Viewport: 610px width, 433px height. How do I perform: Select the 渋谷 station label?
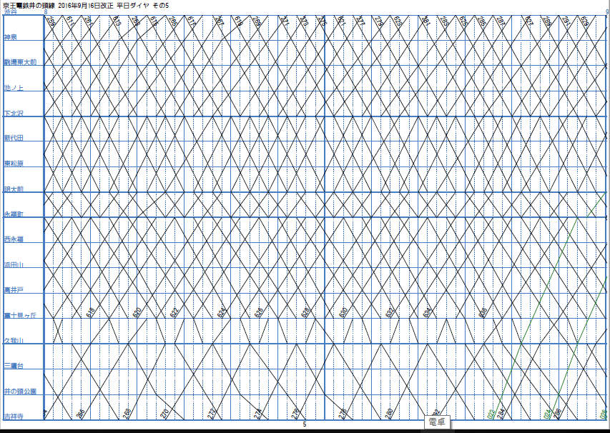click(11, 12)
